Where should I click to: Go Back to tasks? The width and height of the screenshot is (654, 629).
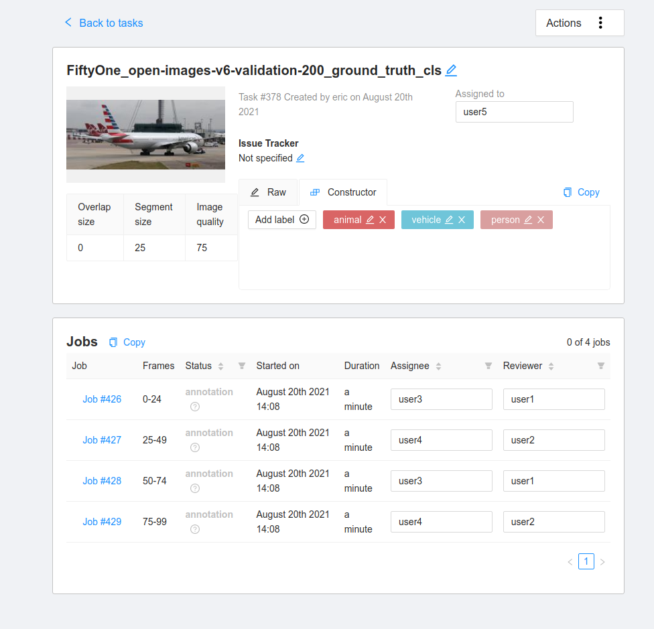[x=104, y=23]
